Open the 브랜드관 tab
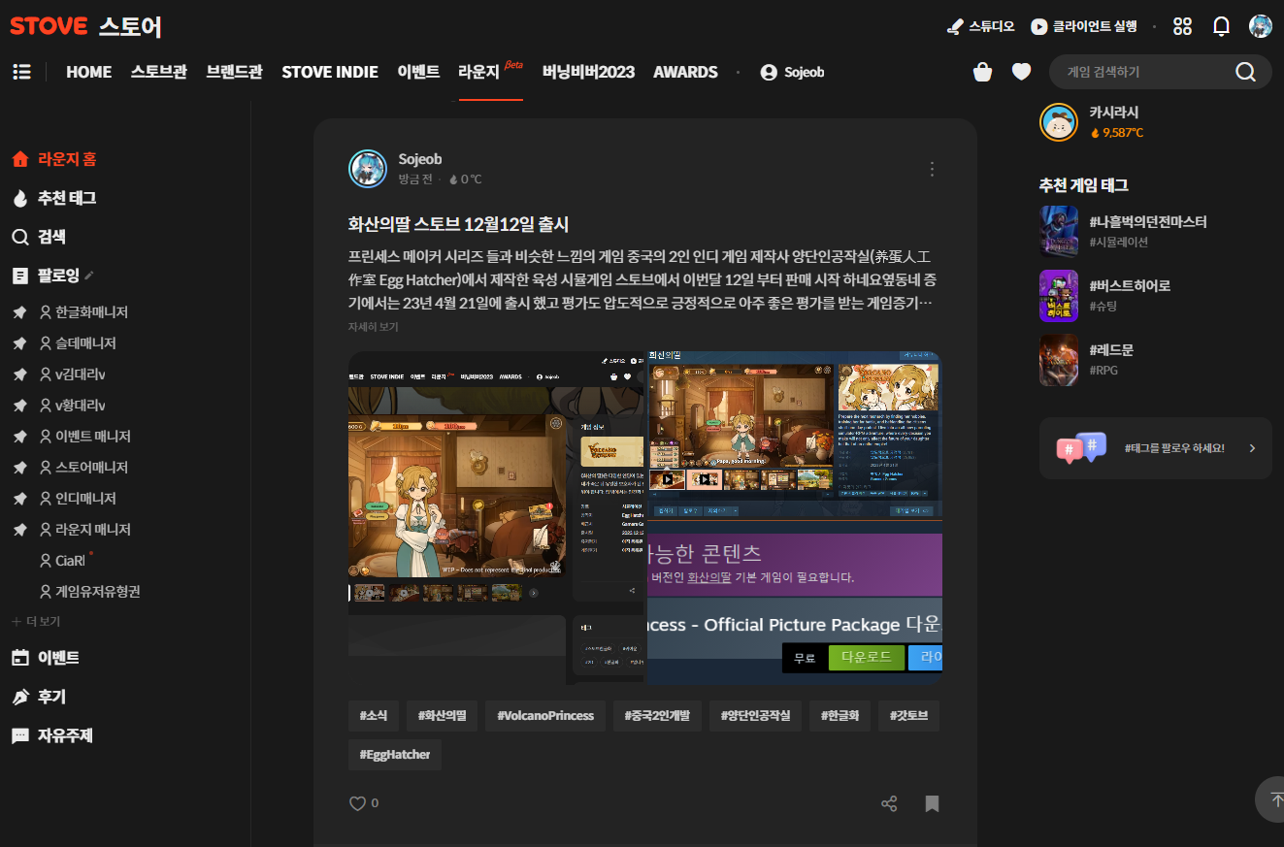Screen dimensions: 1284x847 tap(235, 72)
